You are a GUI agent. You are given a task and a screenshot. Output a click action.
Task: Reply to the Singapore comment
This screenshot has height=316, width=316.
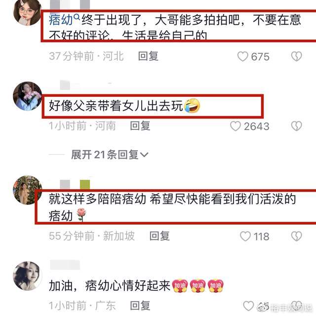[159, 236]
